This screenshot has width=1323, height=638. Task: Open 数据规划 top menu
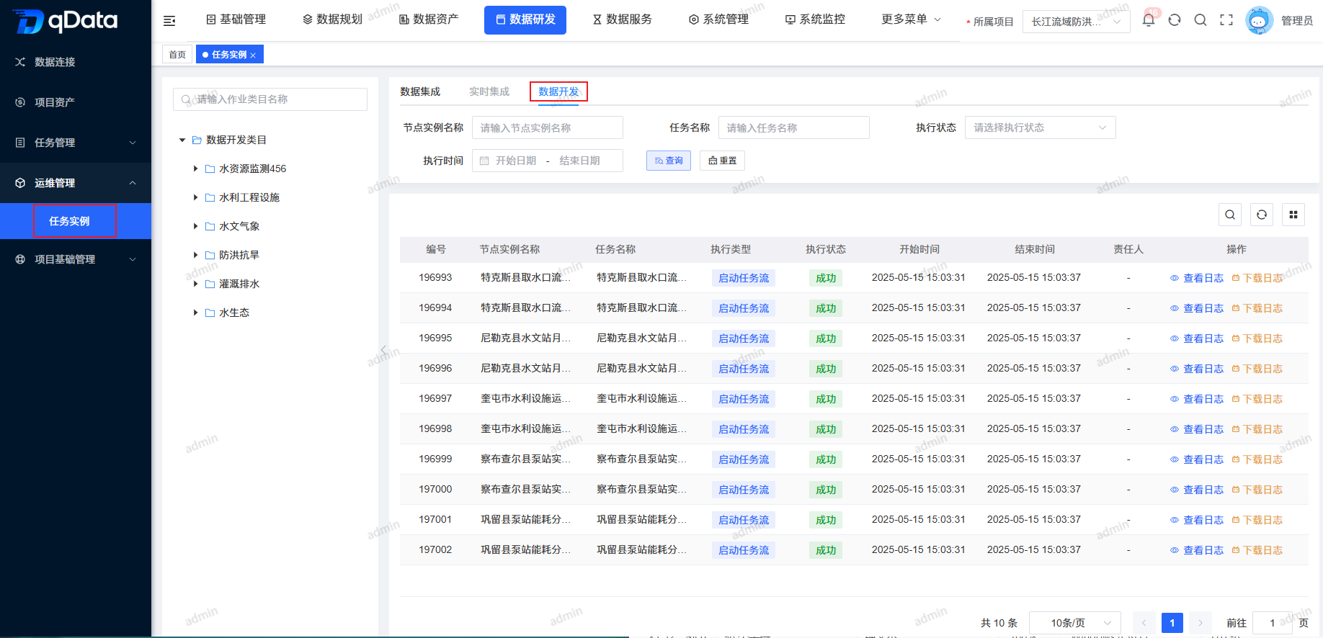(x=332, y=19)
